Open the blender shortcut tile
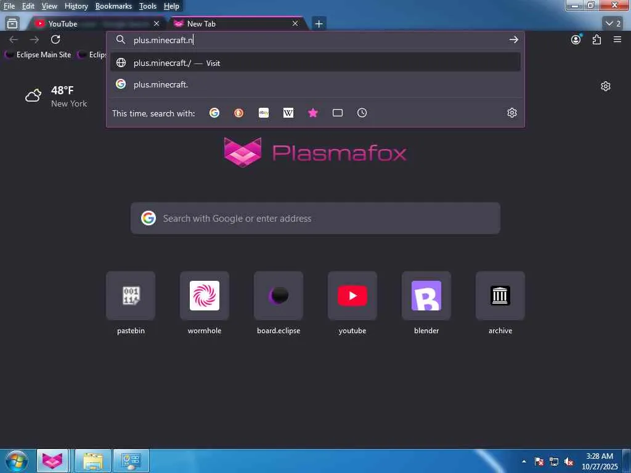 [x=426, y=296]
